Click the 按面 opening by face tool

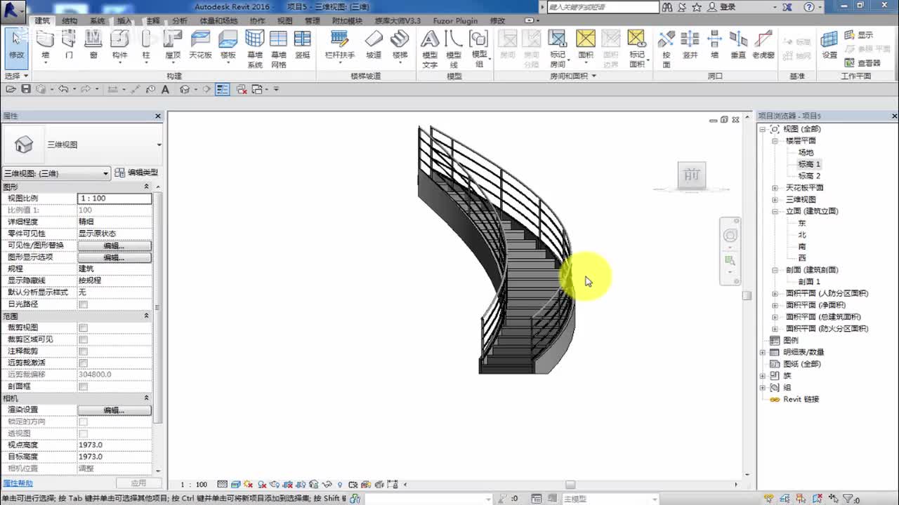click(667, 49)
